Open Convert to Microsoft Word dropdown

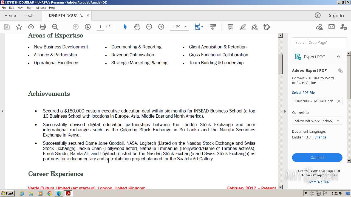click(x=317, y=121)
